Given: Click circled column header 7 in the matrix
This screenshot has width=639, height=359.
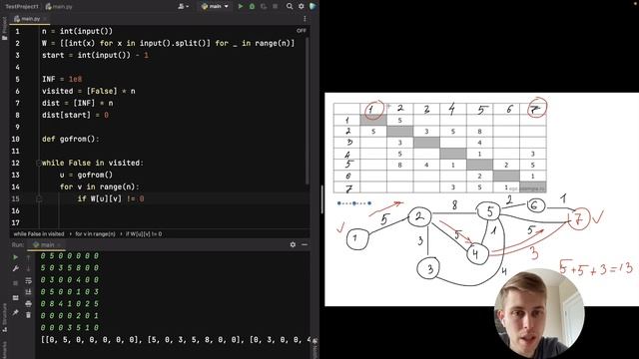Looking at the screenshot, I should pos(536,109).
